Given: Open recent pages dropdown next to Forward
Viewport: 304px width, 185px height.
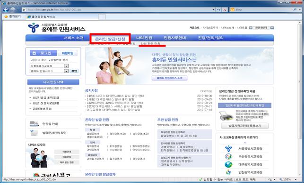Looking at the screenshot, I should coord(18,10).
